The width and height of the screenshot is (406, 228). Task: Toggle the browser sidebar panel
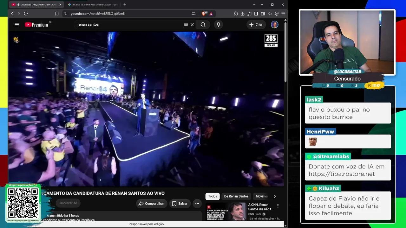pos(256,14)
